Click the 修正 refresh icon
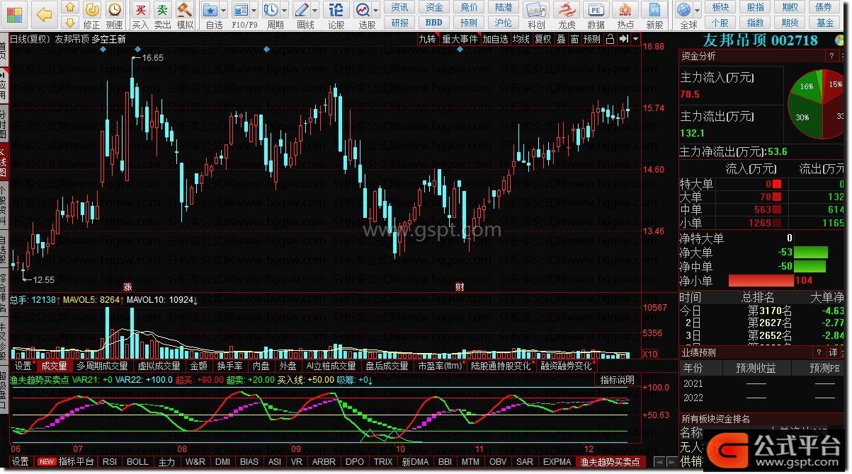The width and height of the screenshot is (852, 474). point(92,10)
